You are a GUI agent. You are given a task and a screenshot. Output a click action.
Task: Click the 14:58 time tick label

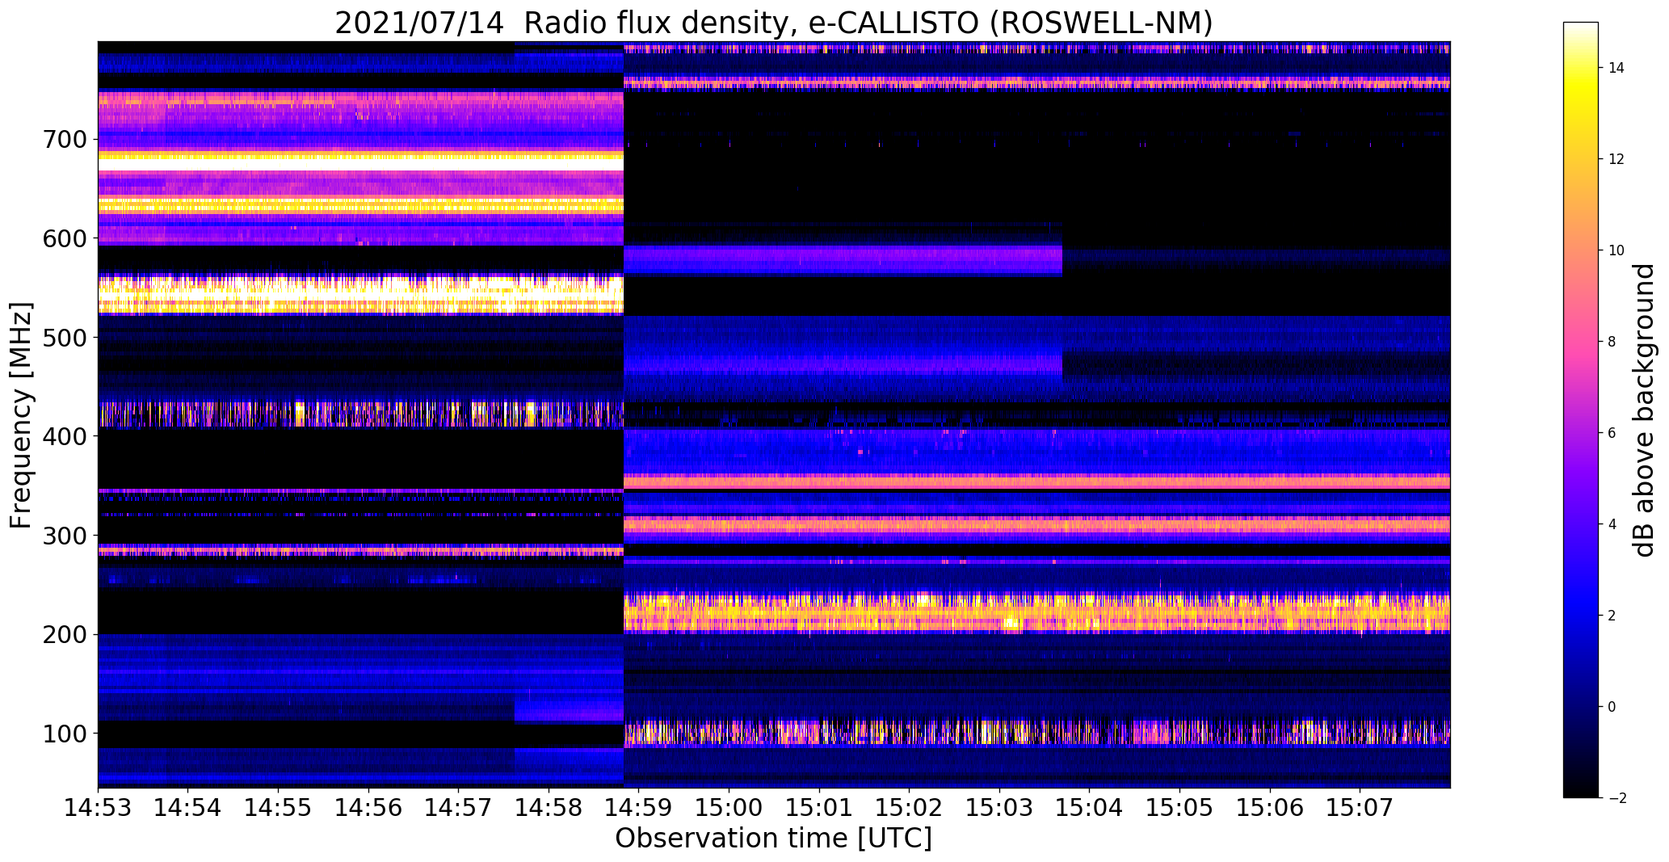(x=549, y=808)
